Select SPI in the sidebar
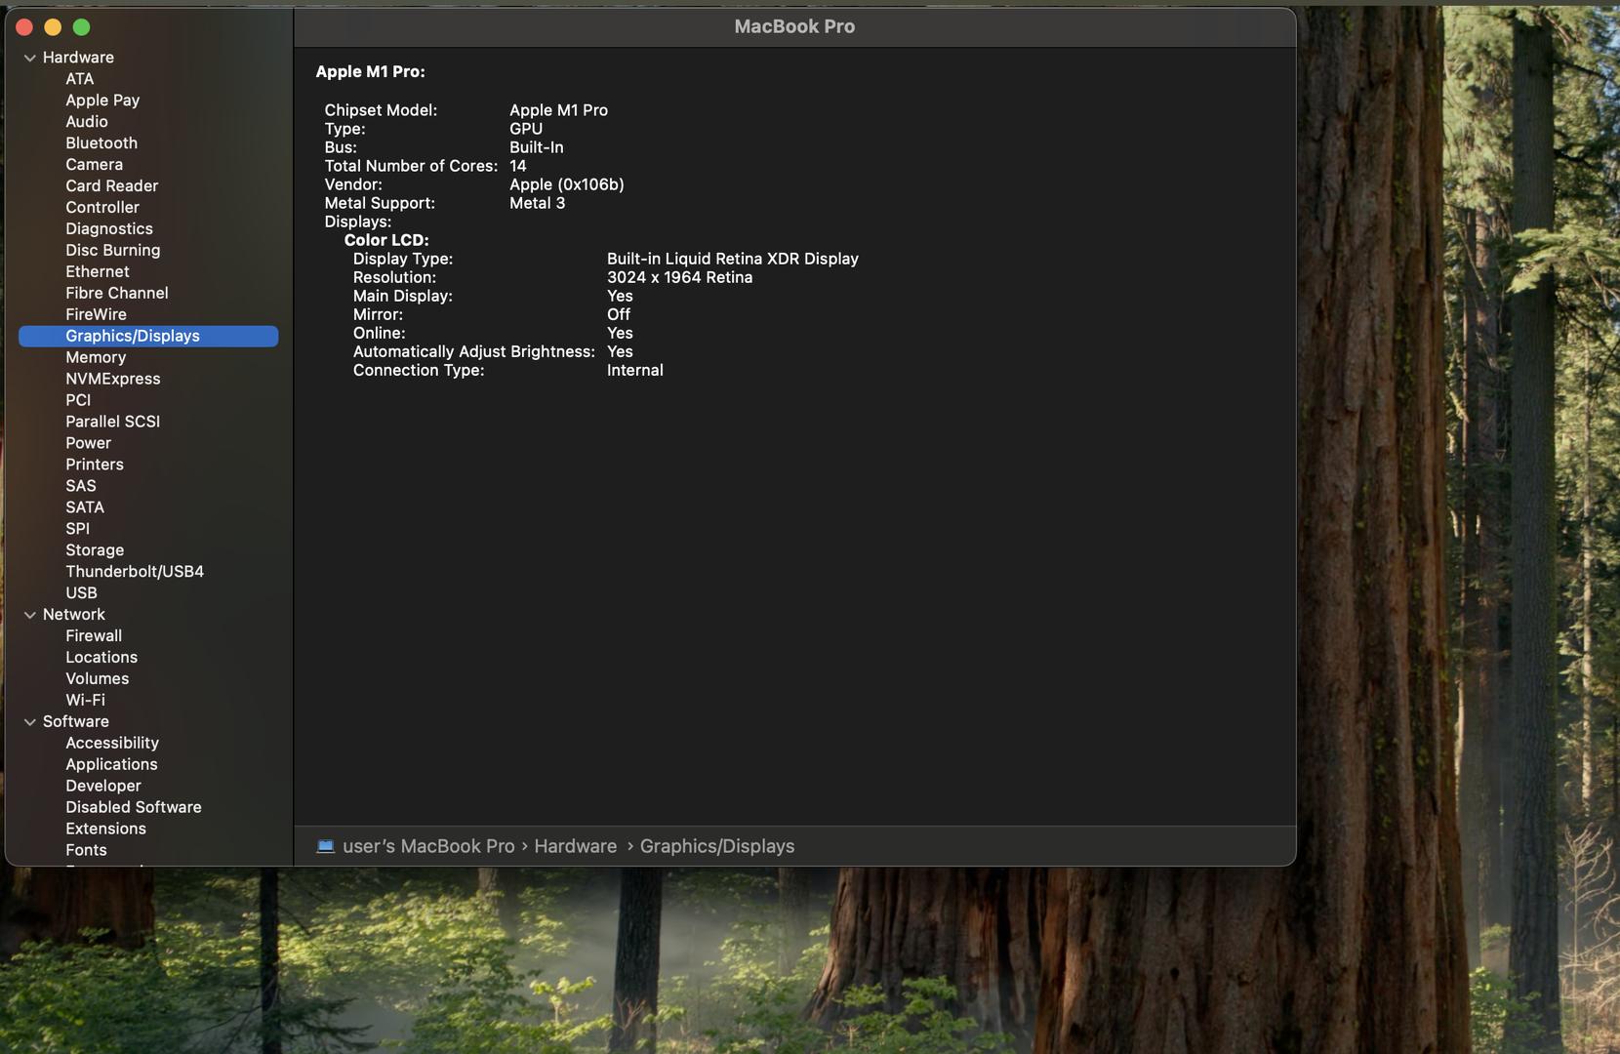This screenshot has height=1054, width=1620. 77,530
